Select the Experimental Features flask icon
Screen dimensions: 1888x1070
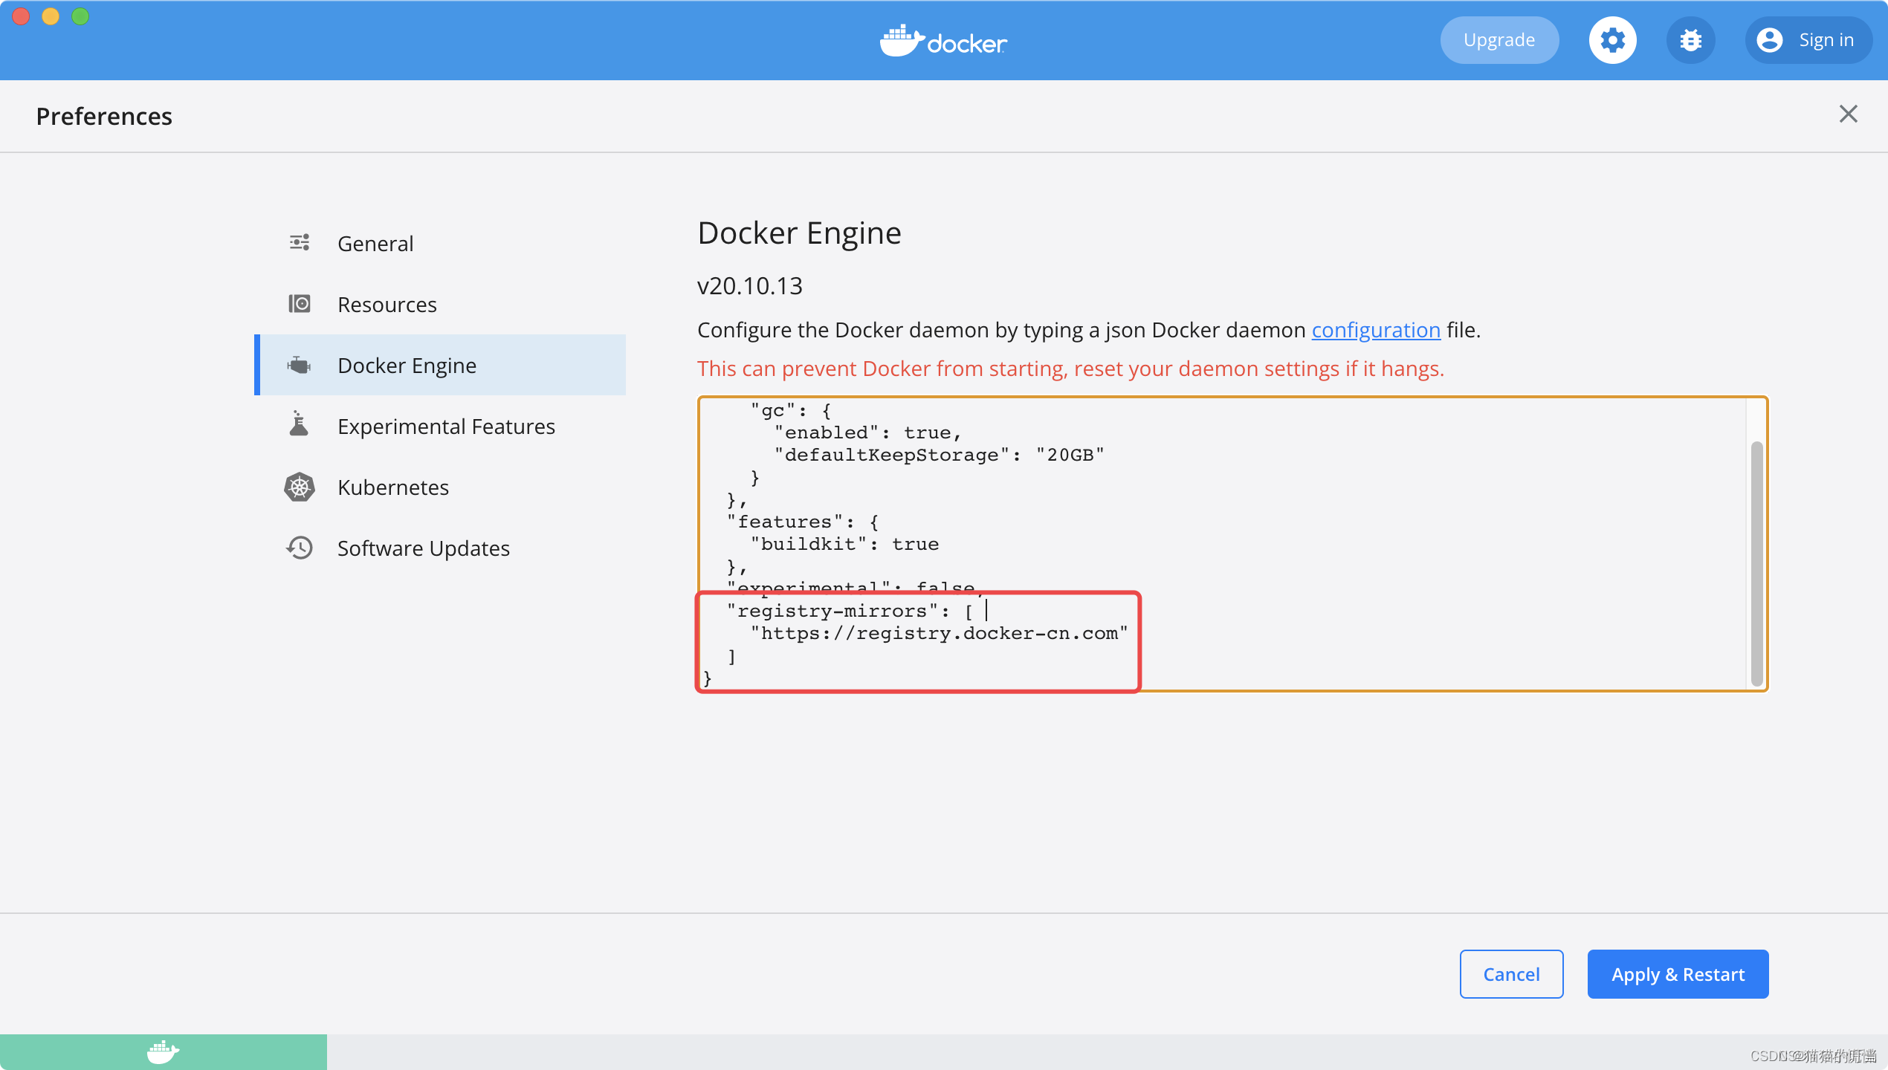300,425
